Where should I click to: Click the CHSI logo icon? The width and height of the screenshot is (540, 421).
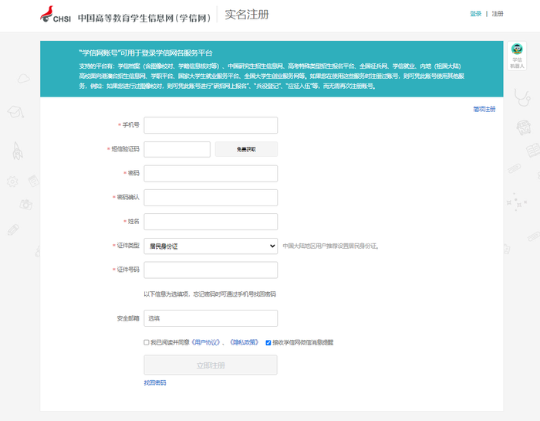56,15
